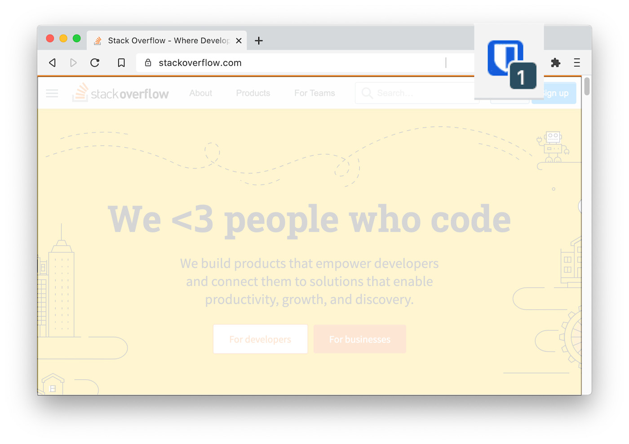Click the For developers button

pyautogui.click(x=260, y=339)
